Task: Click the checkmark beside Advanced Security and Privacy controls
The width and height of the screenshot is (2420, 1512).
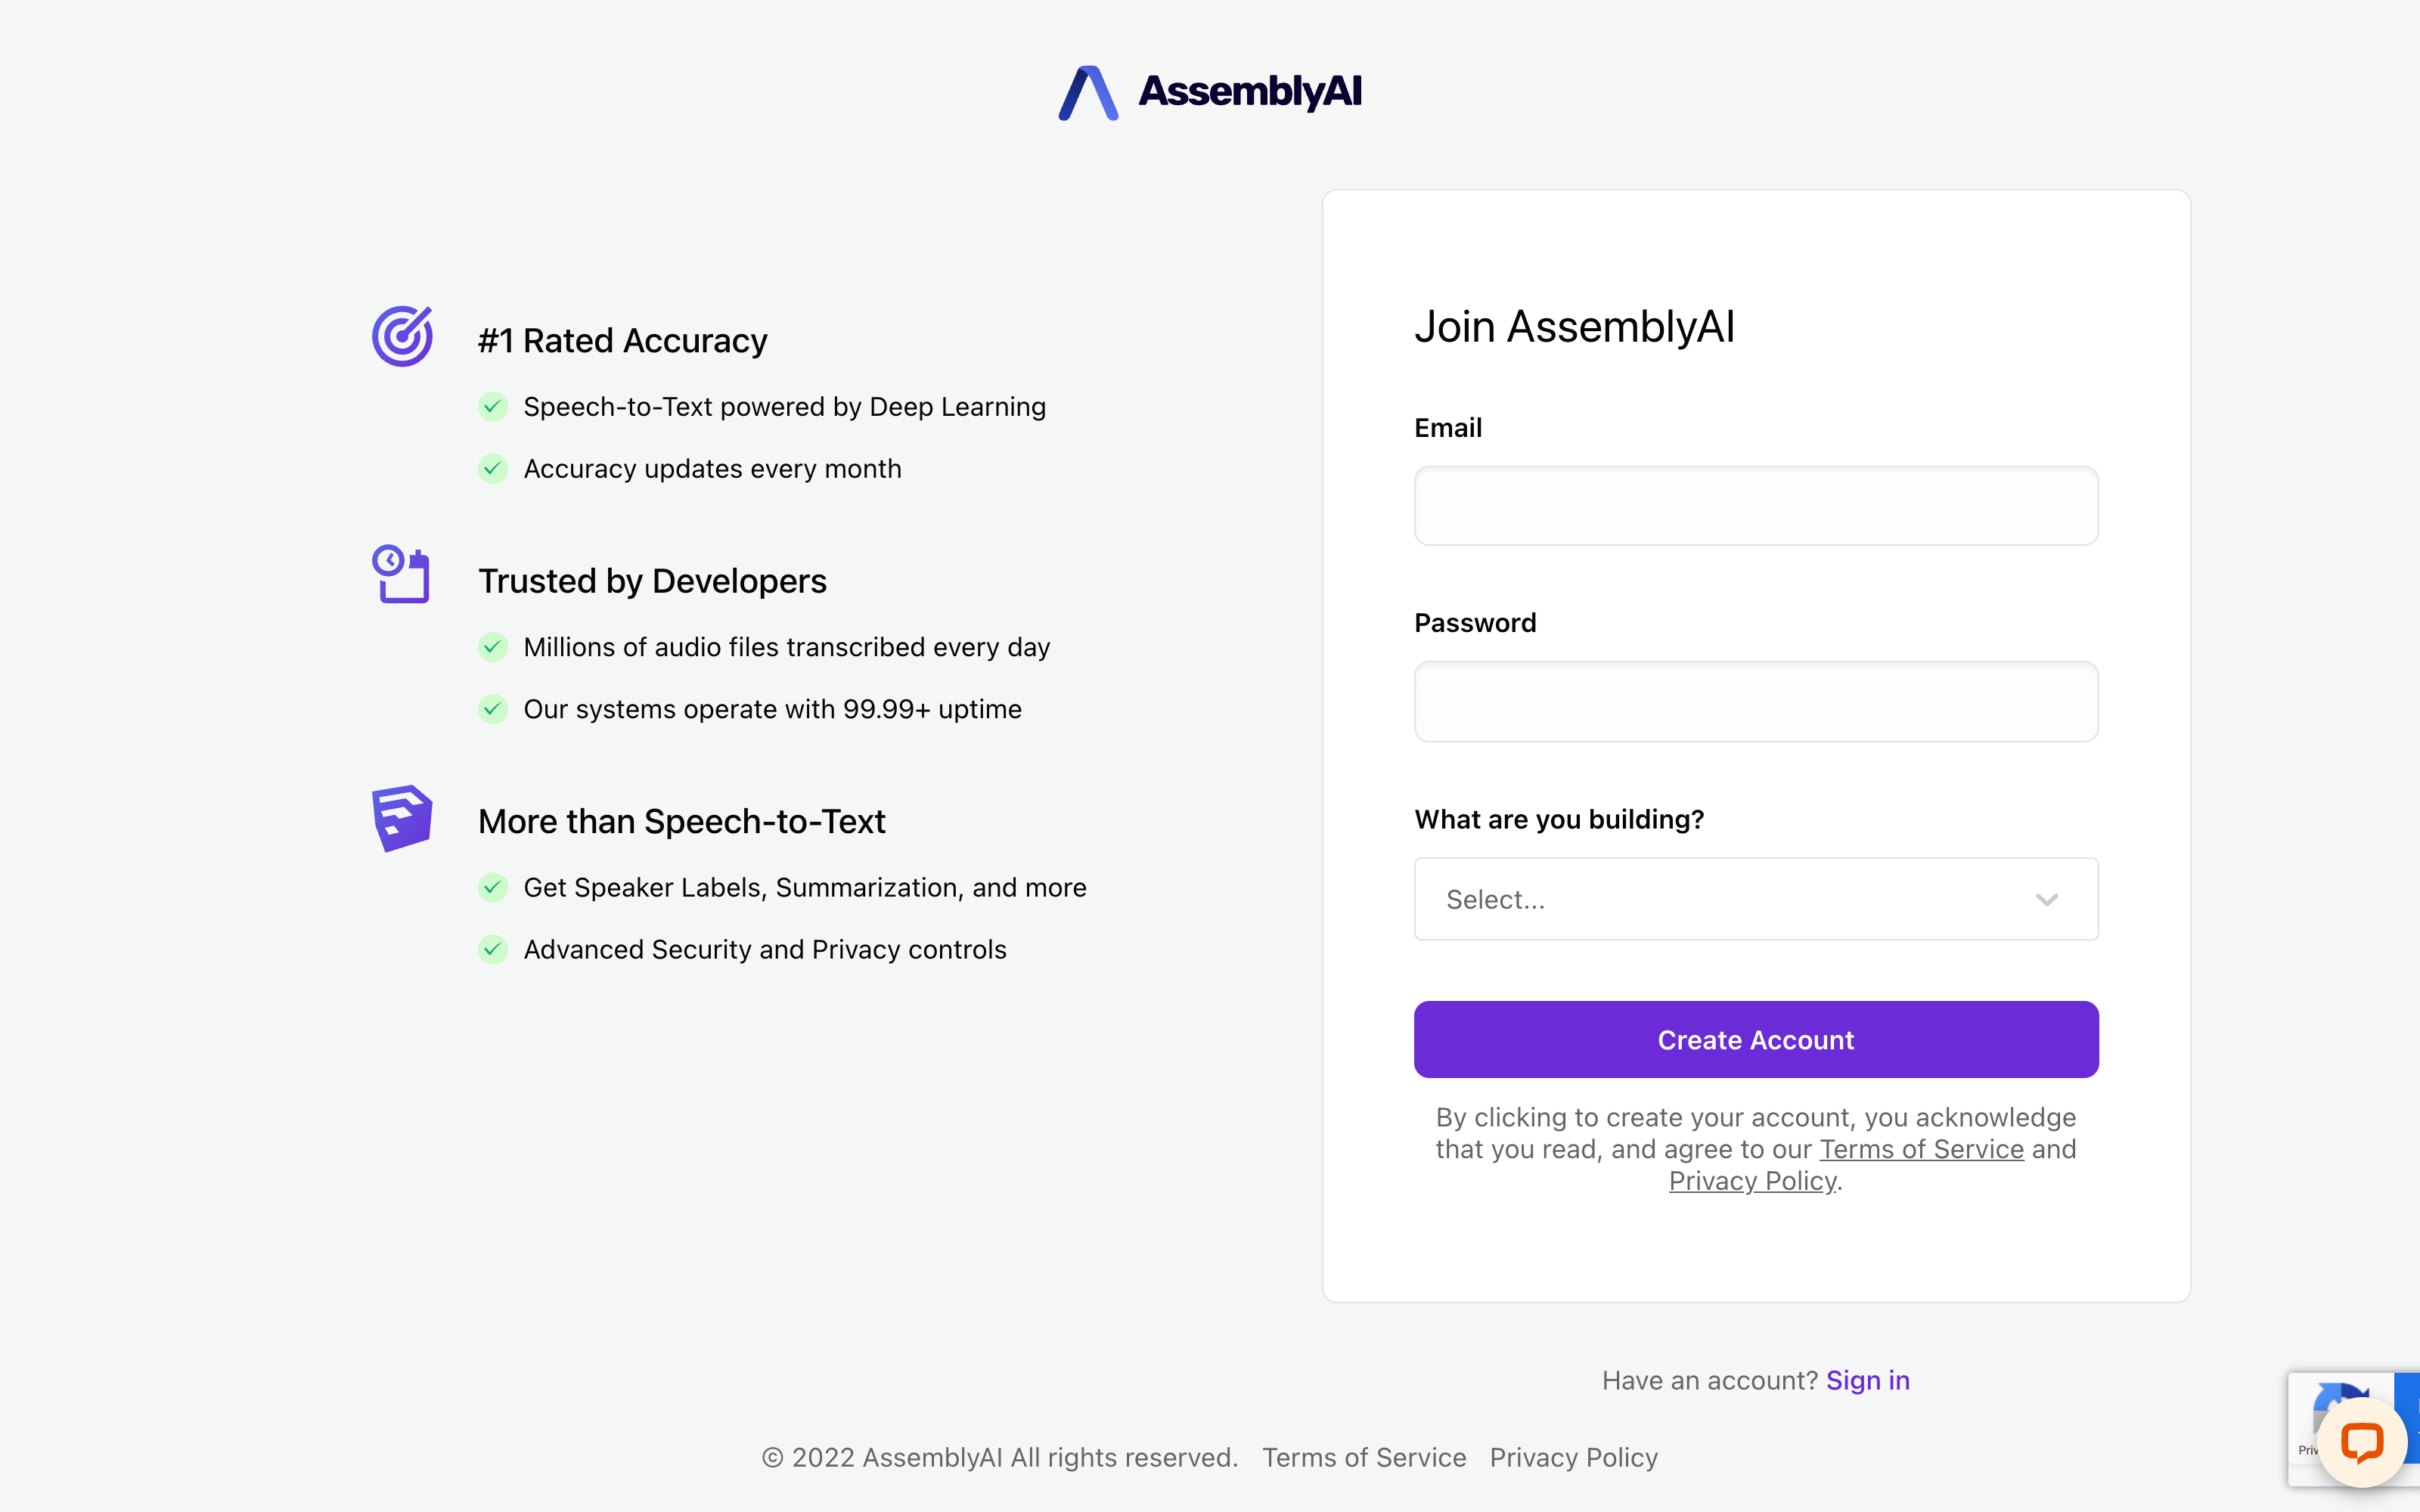Action: click(x=494, y=950)
